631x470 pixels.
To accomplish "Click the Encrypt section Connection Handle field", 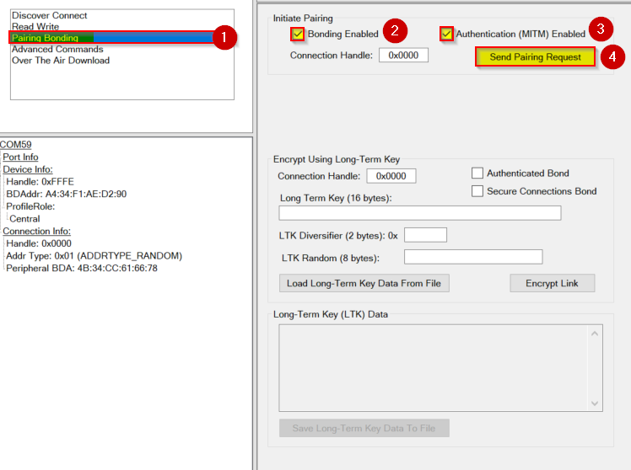I will click(x=391, y=176).
